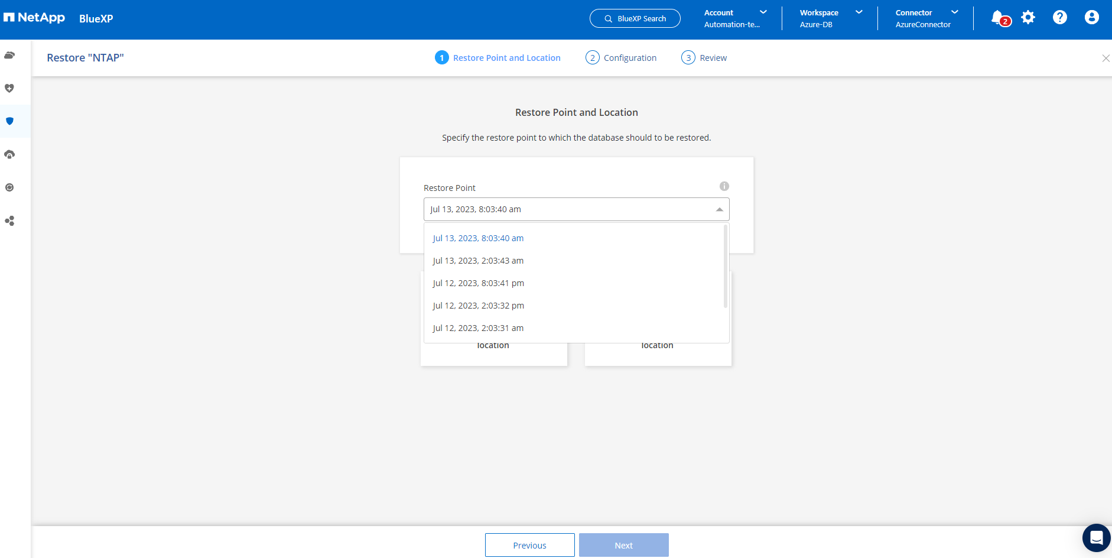Click the Previous button
Screen dimensions: 1112x558
coord(529,545)
